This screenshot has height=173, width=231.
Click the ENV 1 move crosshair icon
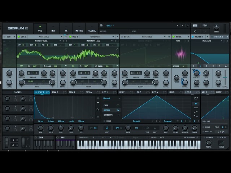pos(36,92)
